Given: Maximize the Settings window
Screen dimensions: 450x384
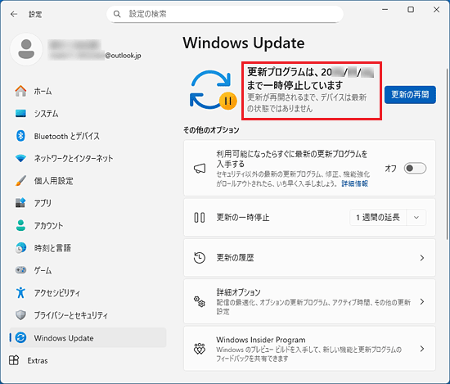Looking at the screenshot, I should [411, 10].
